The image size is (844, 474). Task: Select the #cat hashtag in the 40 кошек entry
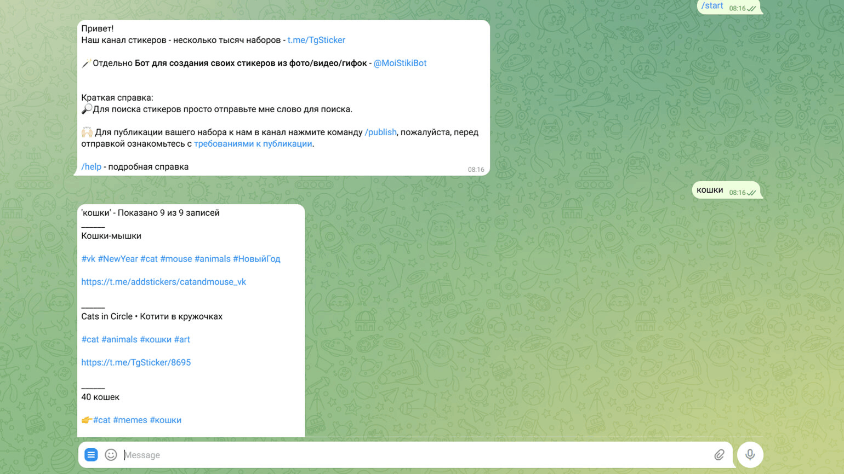tap(102, 420)
